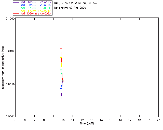Click the x-axis tick label 6
The image size is (163, 130).
25,120
